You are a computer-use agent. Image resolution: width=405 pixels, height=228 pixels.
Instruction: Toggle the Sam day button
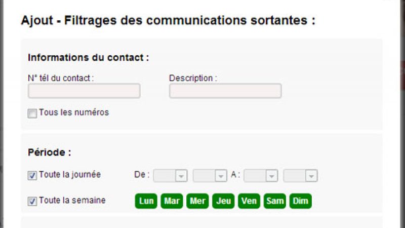coord(275,201)
